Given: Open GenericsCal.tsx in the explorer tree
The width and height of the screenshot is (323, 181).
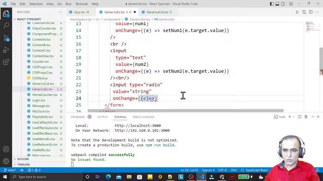Looking at the screenshot, I should [43, 84].
